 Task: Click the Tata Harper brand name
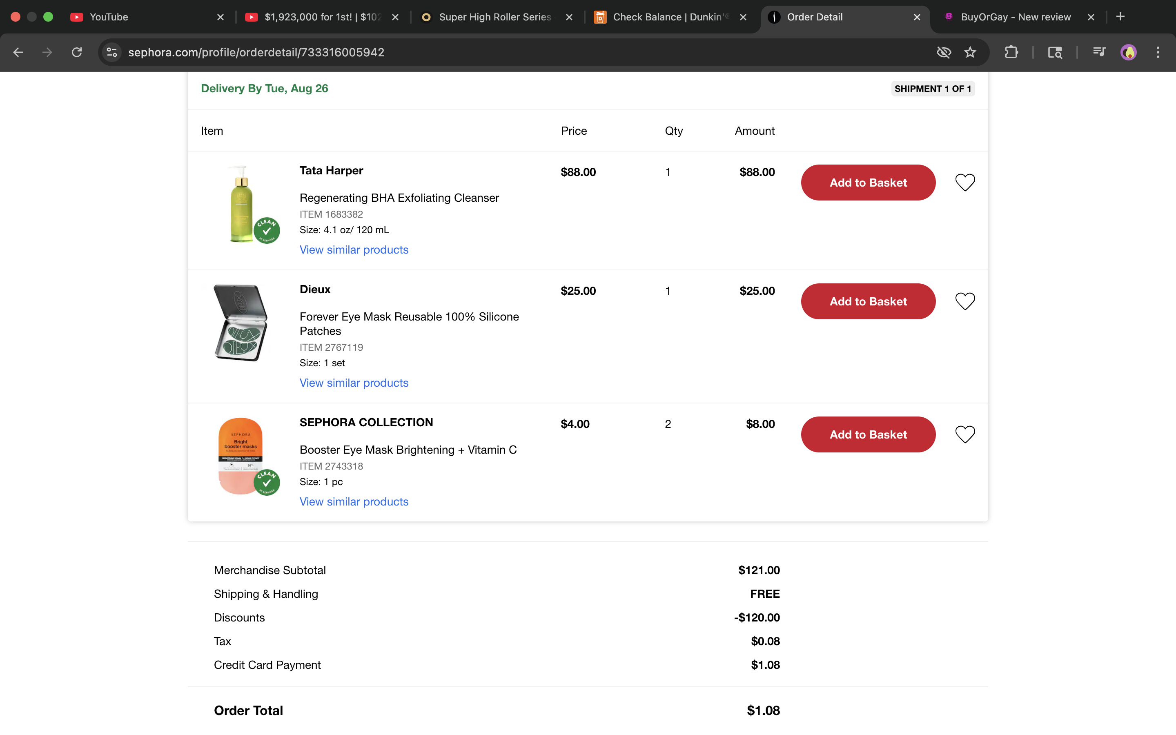(x=331, y=171)
